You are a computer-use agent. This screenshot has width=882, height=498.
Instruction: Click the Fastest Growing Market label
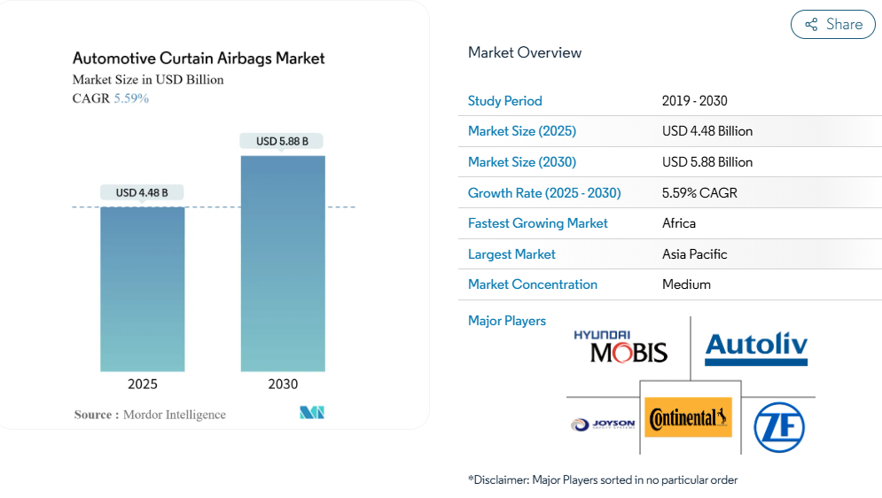click(537, 223)
